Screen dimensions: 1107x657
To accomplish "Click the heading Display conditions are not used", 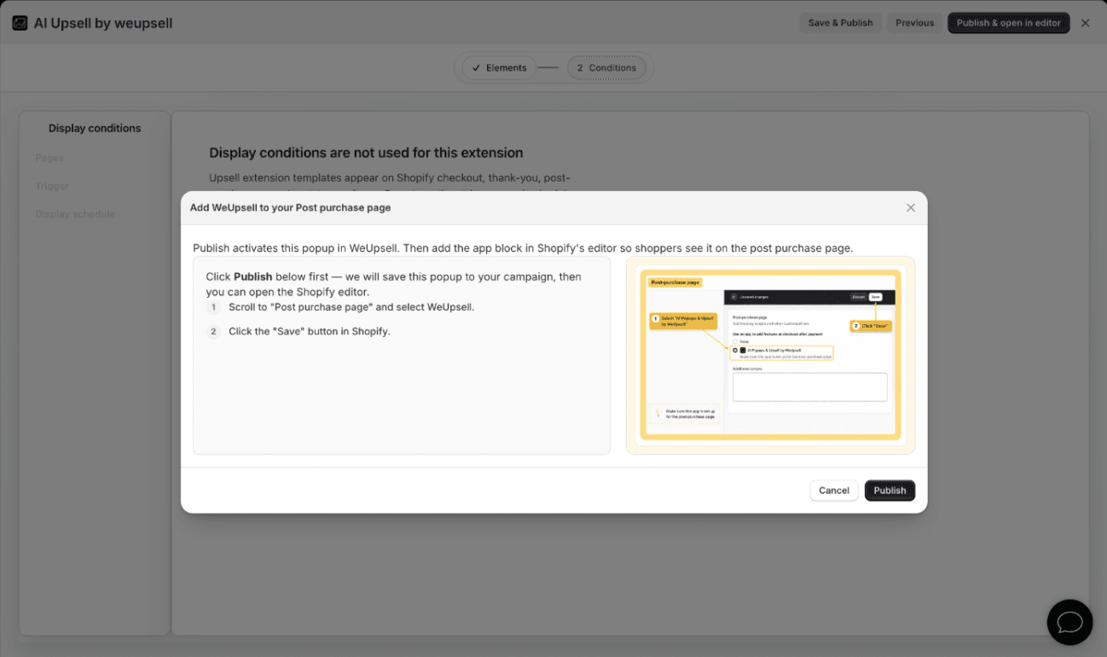I will [x=366, y=153].
